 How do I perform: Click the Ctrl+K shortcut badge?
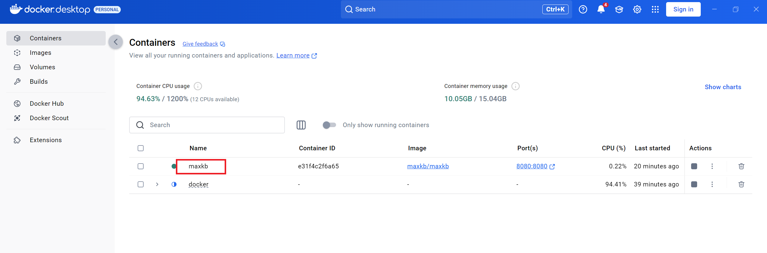point(555,9)
